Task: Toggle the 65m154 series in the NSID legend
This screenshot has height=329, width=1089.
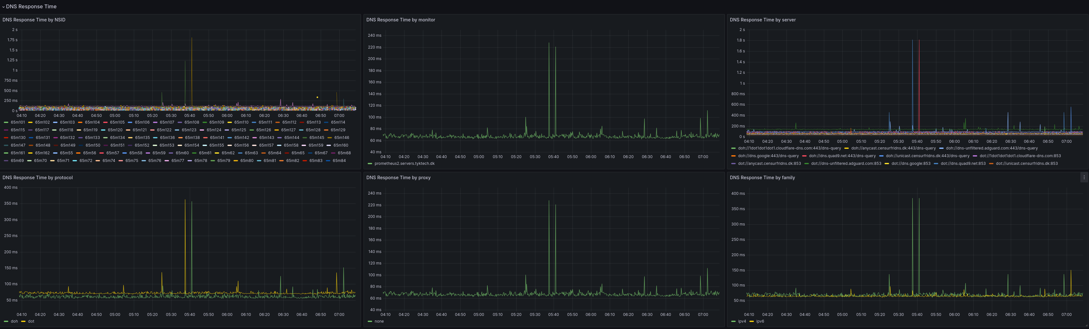Action: [191, 145]
